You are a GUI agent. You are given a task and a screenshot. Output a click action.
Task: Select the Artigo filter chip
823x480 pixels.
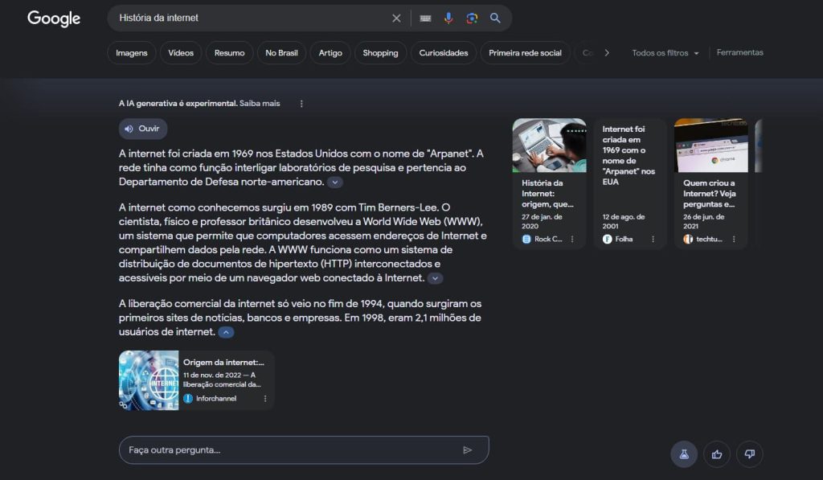(330, 53)
